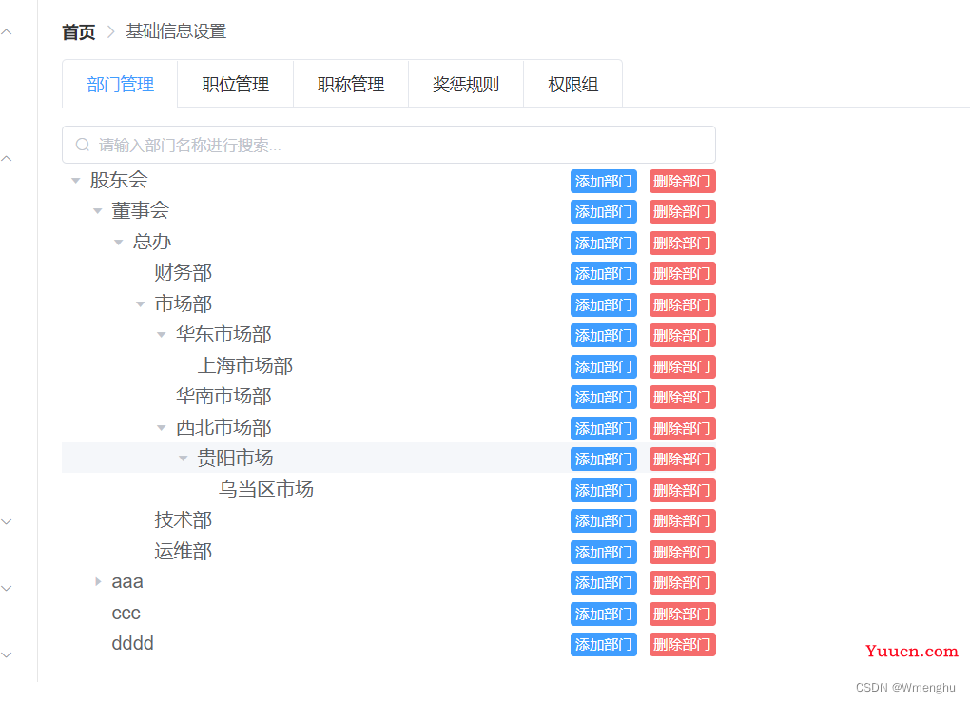Select the 运维部 tree row
The width and height of the screenshot is (970, 703).
click(389, 552)
